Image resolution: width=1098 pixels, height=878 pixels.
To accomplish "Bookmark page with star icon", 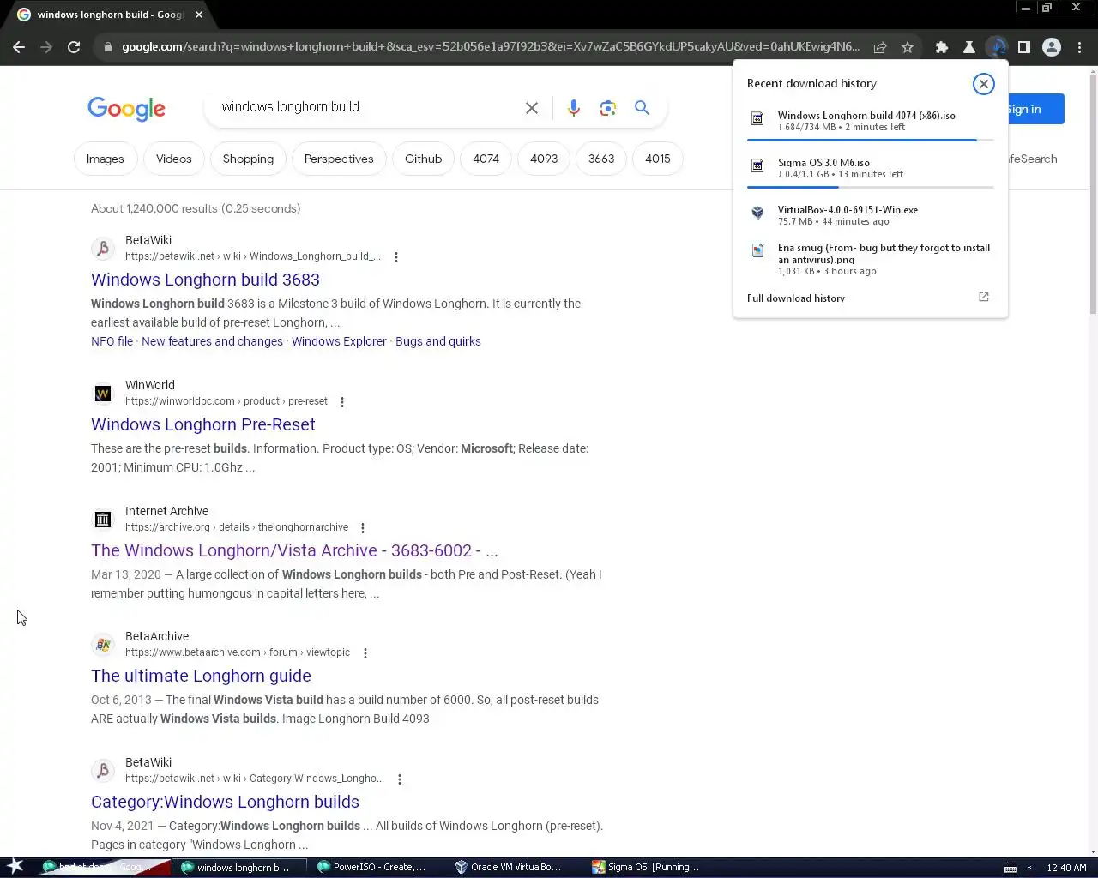I will click(x=908, y=47).
